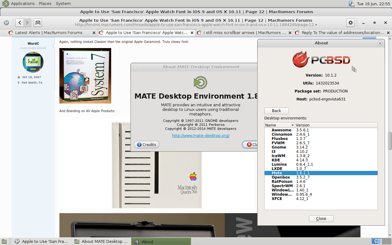Open a new tab with plus icon
The width and height of the screenshot is (392, 245).
(38, 23)
